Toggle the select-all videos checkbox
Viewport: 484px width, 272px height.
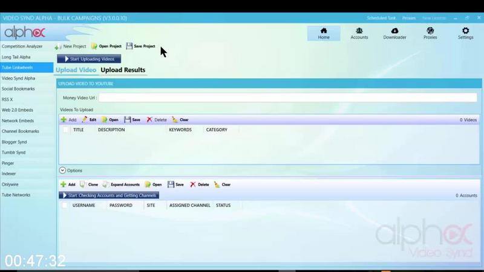coord(65,130)
